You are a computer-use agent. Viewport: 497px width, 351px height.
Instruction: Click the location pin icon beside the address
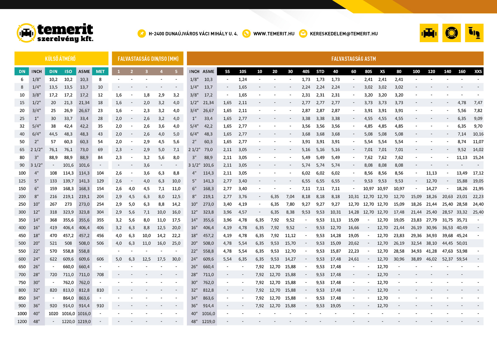(142, 33)
